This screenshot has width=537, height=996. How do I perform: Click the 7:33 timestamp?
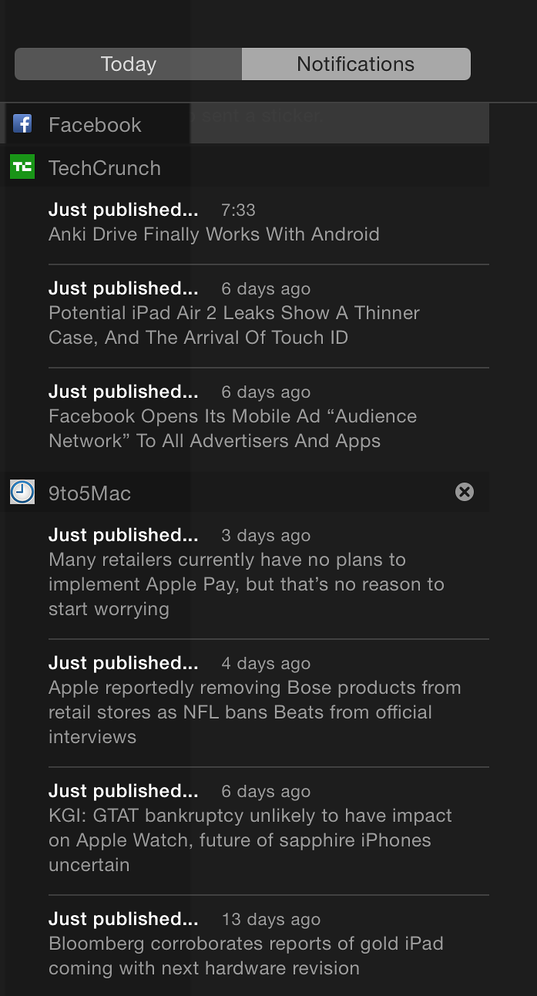click(238, 210)
